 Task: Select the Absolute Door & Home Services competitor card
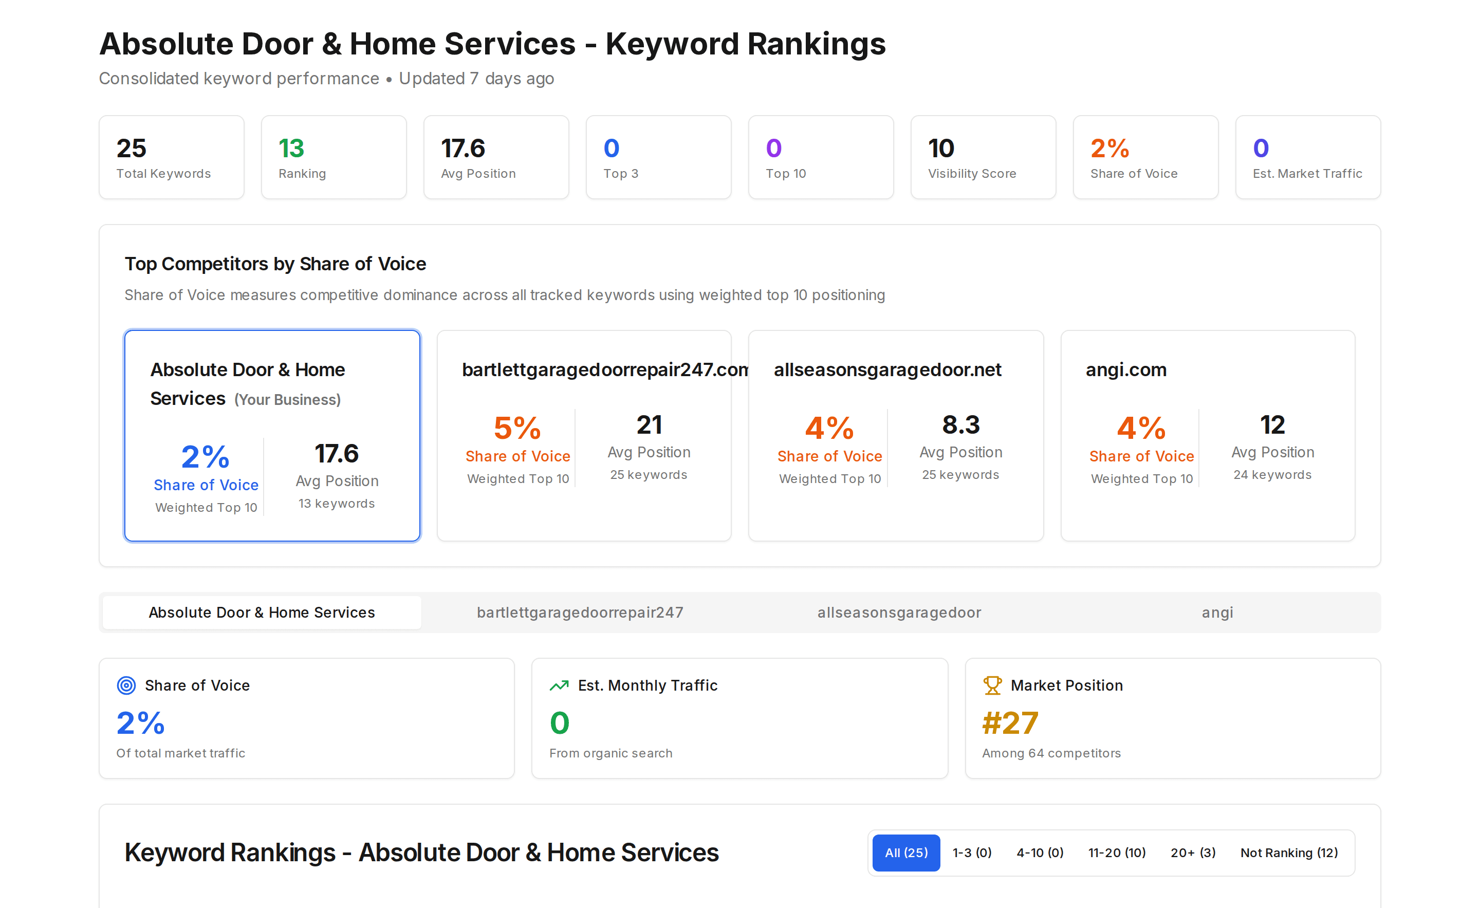click(x=272, y=436)
